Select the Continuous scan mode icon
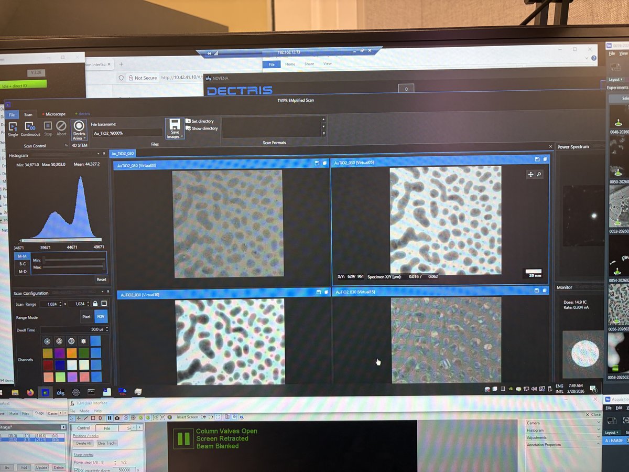 pyautogui.click(x=30, y=126)
